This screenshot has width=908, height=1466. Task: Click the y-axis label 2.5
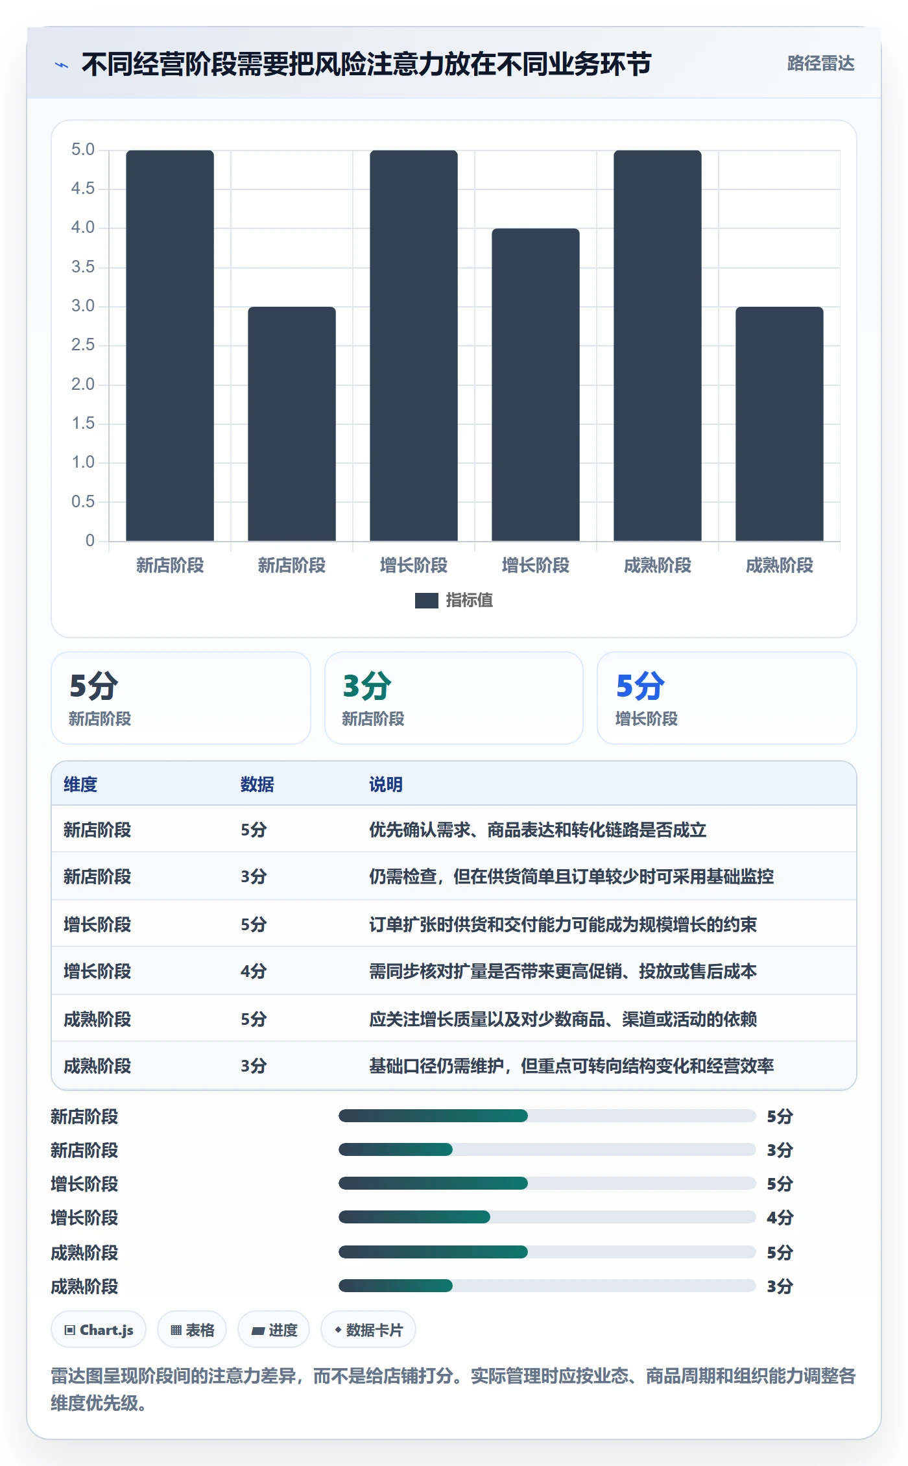click(83, 345)
